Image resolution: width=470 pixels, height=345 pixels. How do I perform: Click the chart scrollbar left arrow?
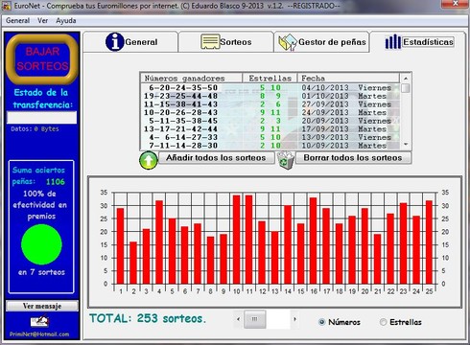coord(238,319)
